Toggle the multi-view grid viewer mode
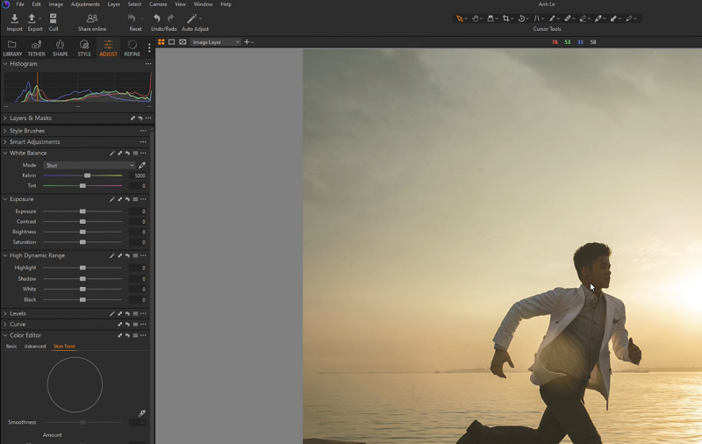 pos(161,42)
